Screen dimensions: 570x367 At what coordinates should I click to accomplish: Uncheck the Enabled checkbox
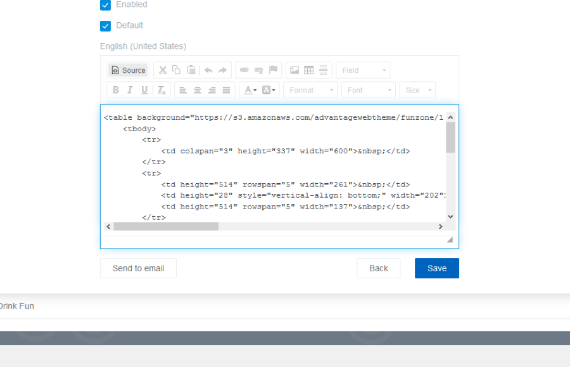(106, 5)
